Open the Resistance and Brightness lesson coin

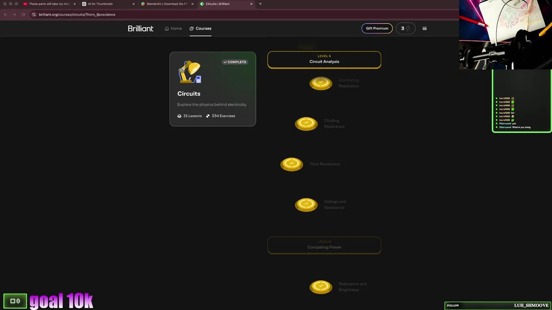(x=321, y=287)
